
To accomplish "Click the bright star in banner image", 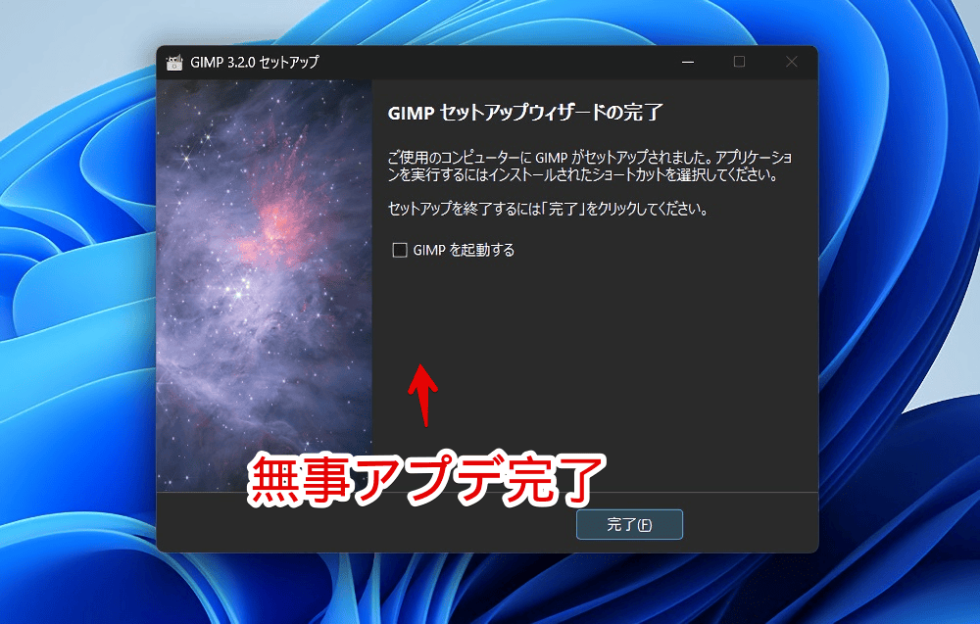I will click(184, 157).
